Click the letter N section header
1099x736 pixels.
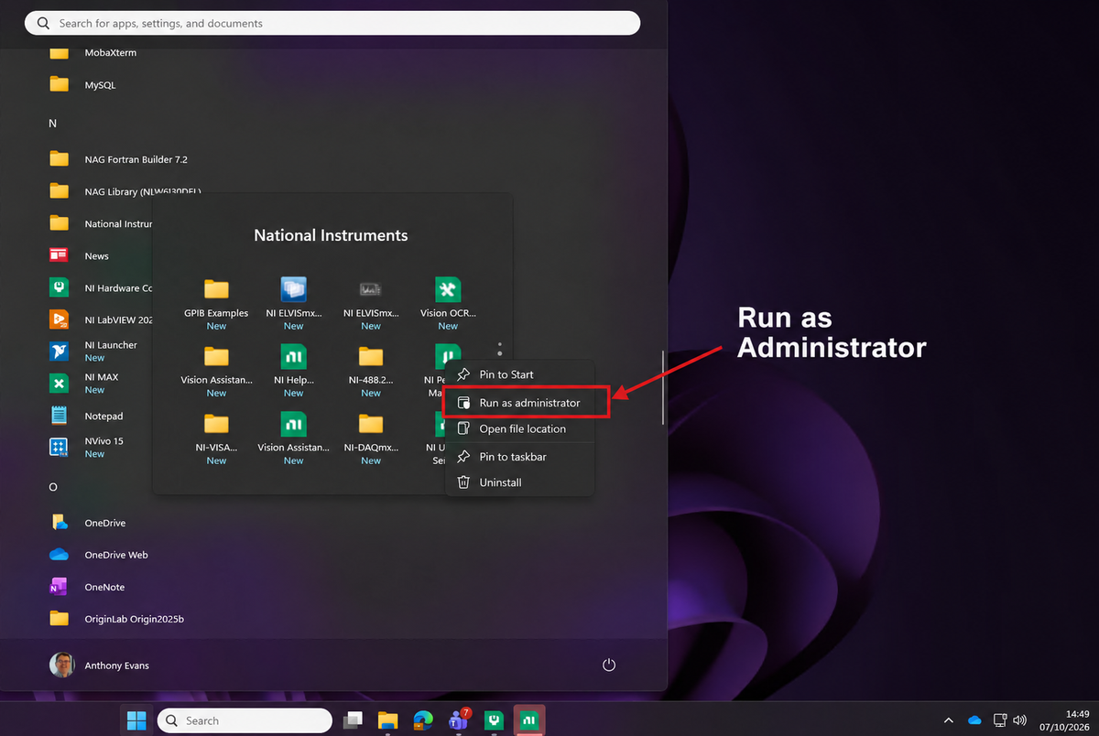click(52, 123)
